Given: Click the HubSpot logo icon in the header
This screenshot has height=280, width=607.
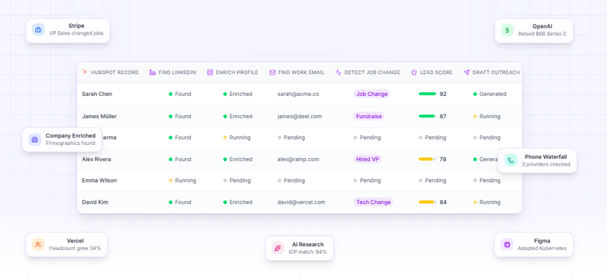Looking at the screenshot, I should [84, 72].
